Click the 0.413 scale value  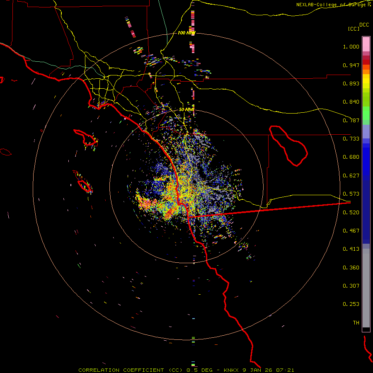tap(351, 249)
